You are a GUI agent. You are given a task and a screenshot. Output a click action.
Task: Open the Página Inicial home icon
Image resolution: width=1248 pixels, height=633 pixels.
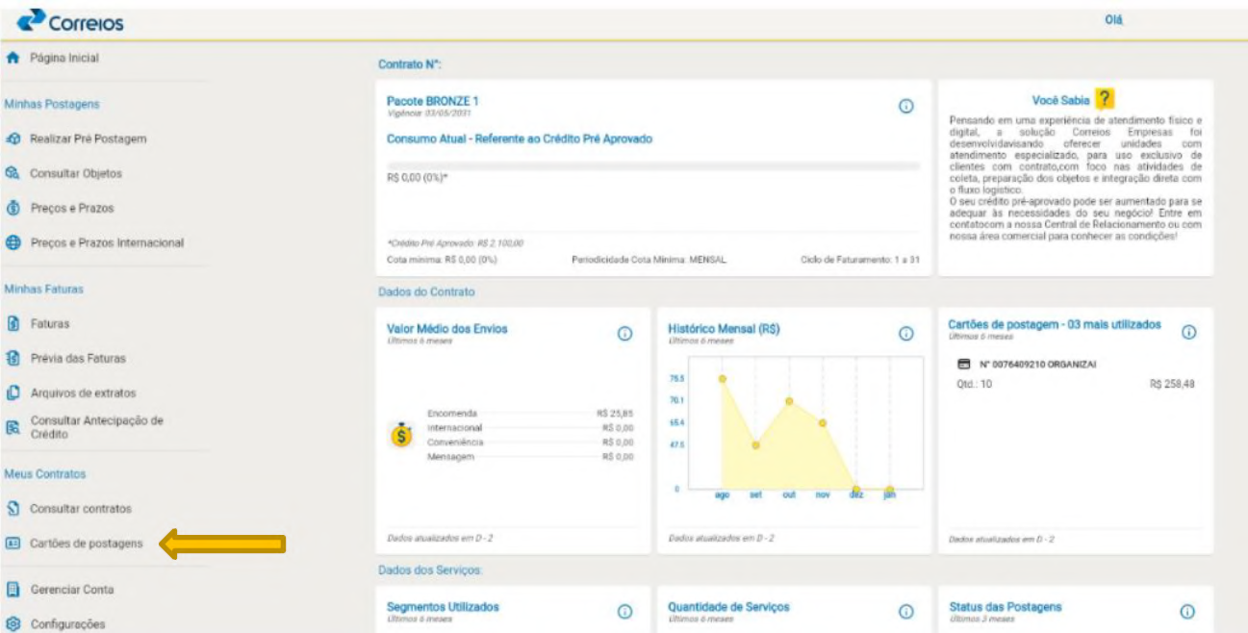click(13, 58)
